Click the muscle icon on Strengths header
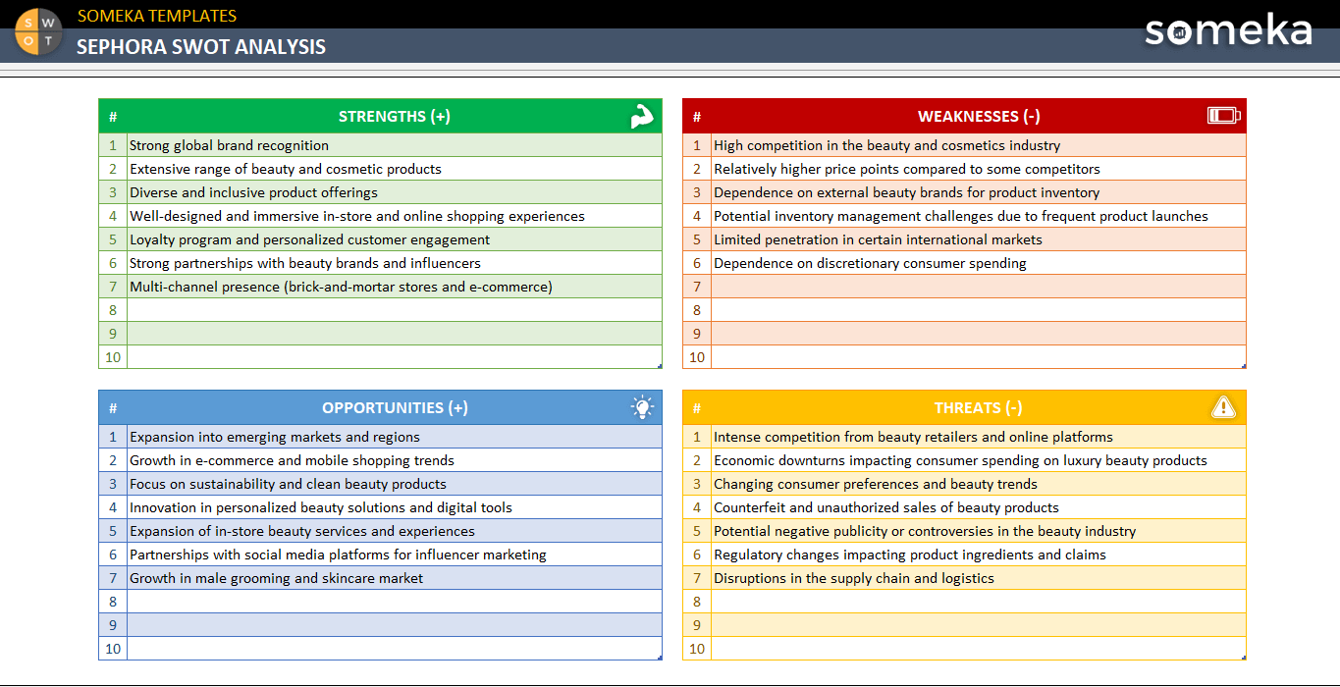The height and width of the screenshot is (687, 1340). (x=642, y=115)
